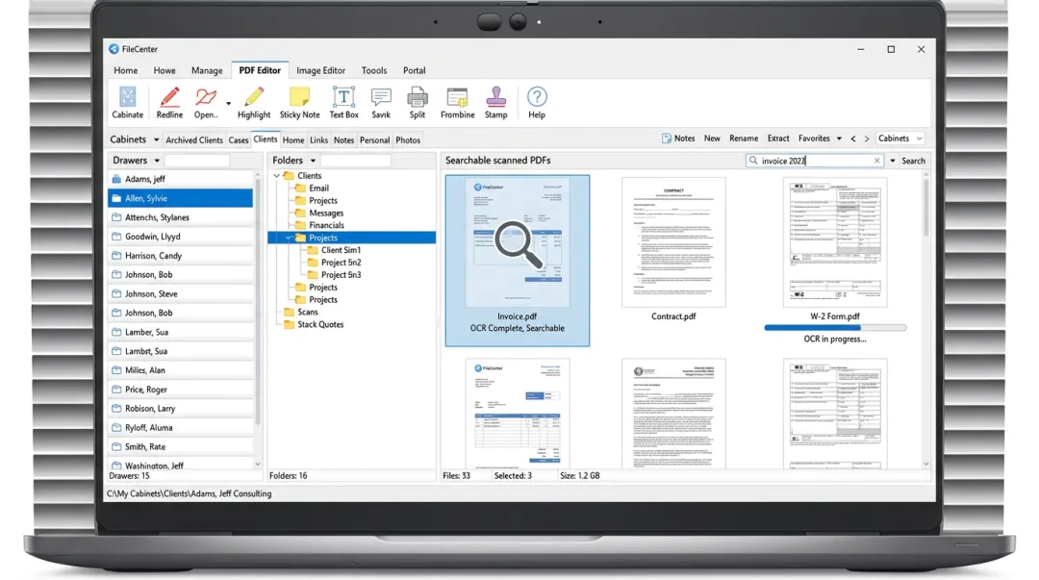Screen dimensions: 1039x580
Task: Switch to the Cases cabinet tab
Action: click(x=238, y=139)
